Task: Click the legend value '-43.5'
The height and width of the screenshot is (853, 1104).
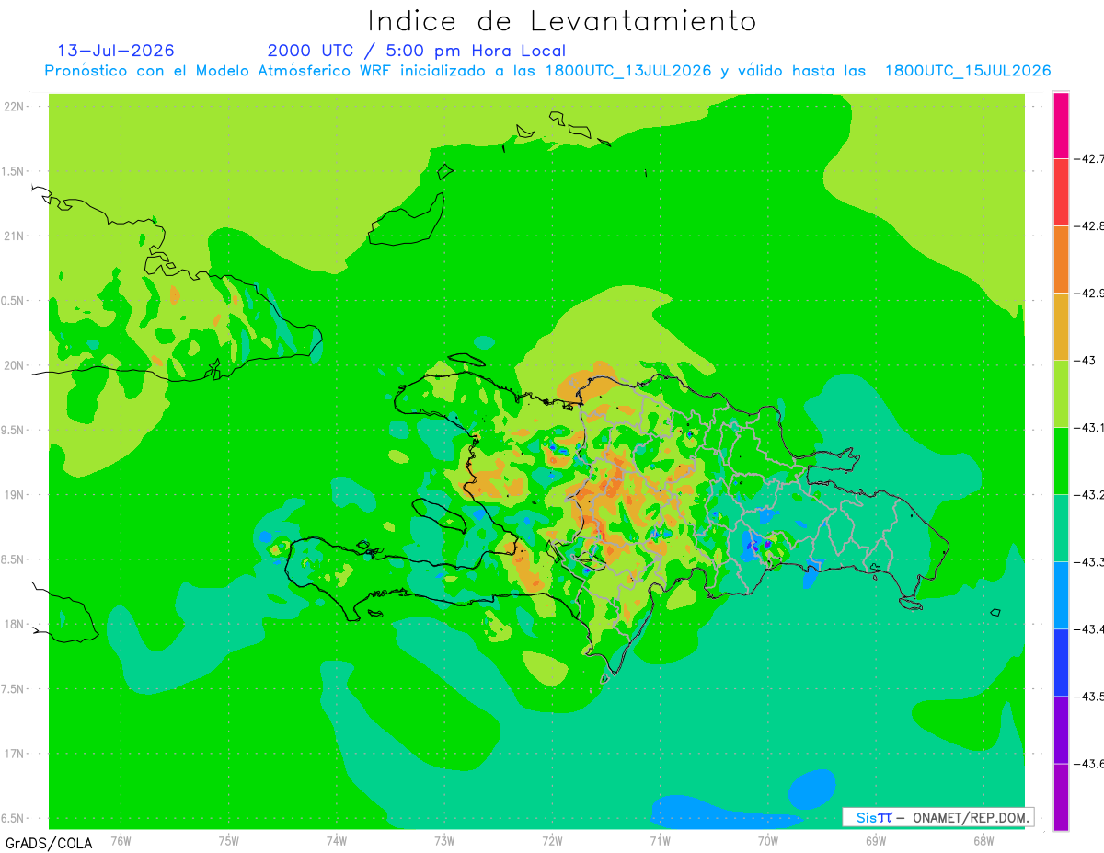Action: pos(1090,697)
